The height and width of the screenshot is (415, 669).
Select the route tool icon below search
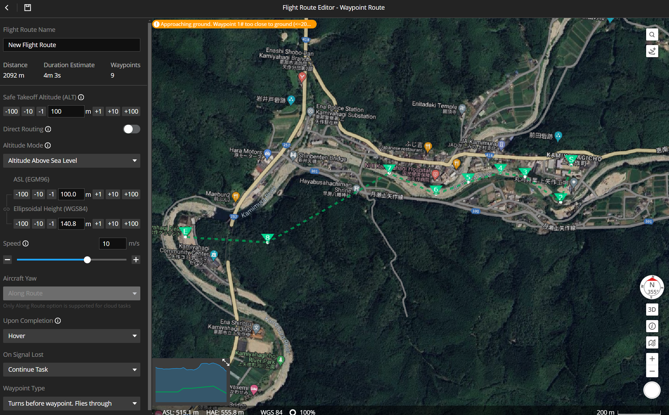pos(652,51)
